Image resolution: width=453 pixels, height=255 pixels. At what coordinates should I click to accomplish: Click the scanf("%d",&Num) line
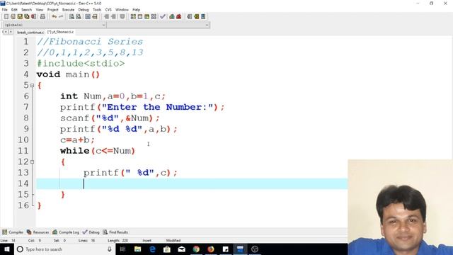pyautogui.click(x=110, y=118)
